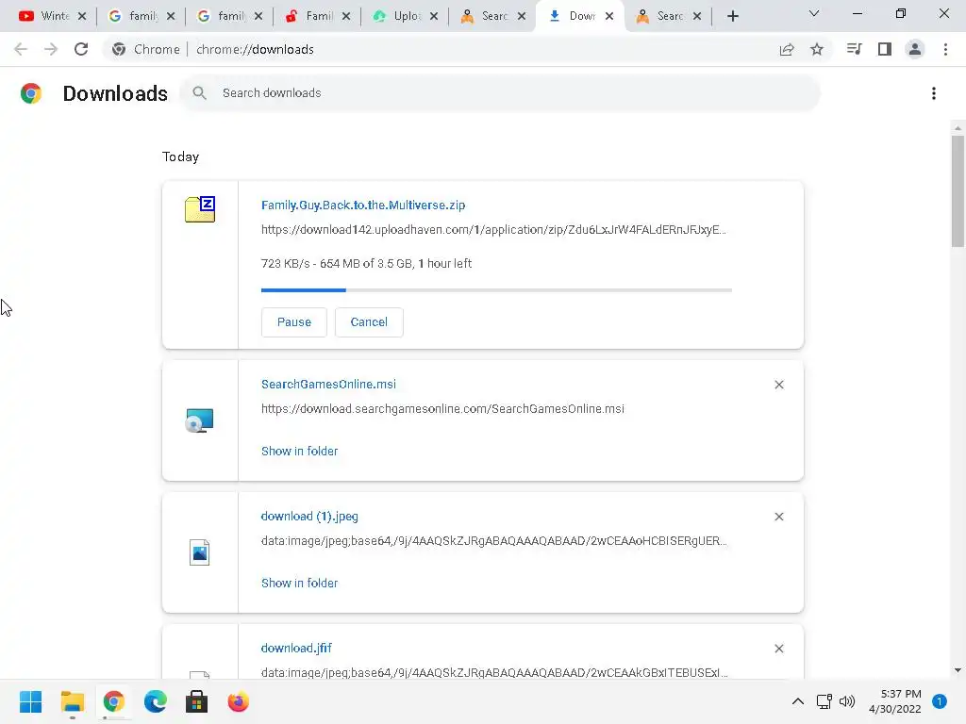The image size is (966, 724).
Task: Open a new tab with plus button
Action: pos(732,16)
